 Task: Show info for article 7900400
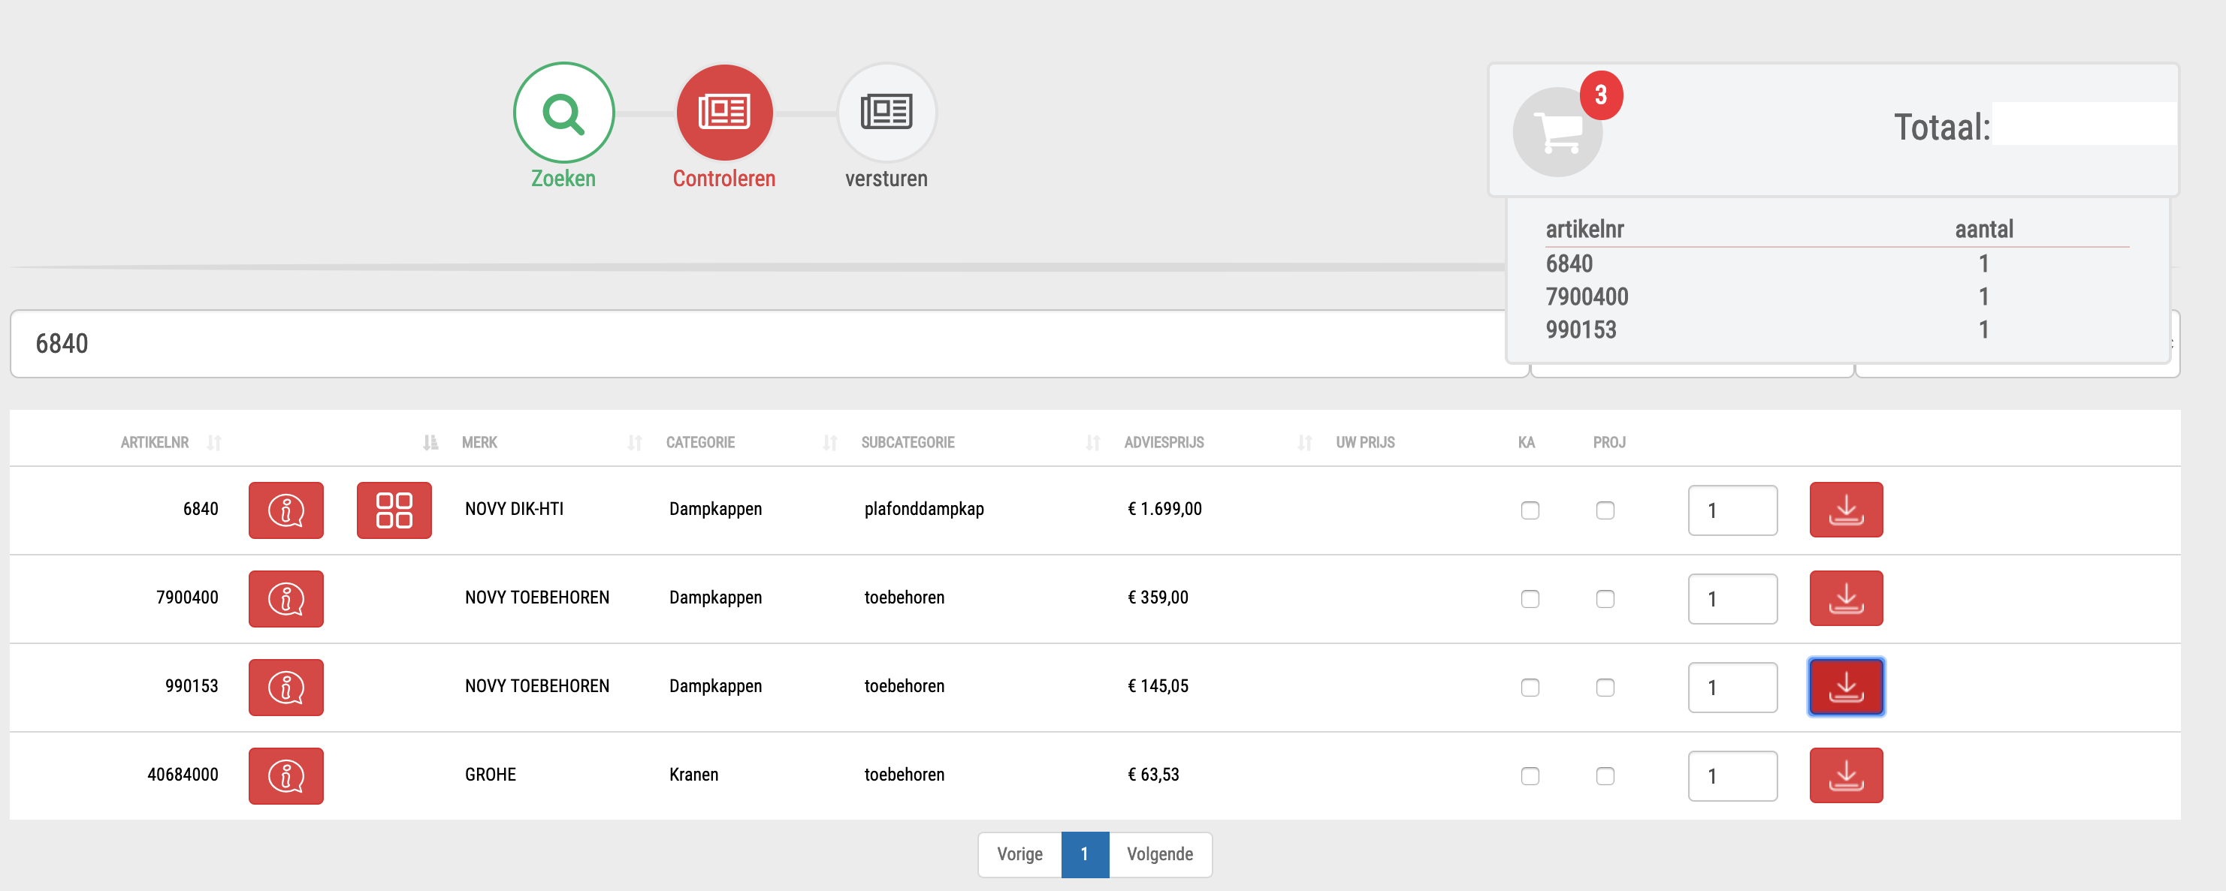[286, 599]
